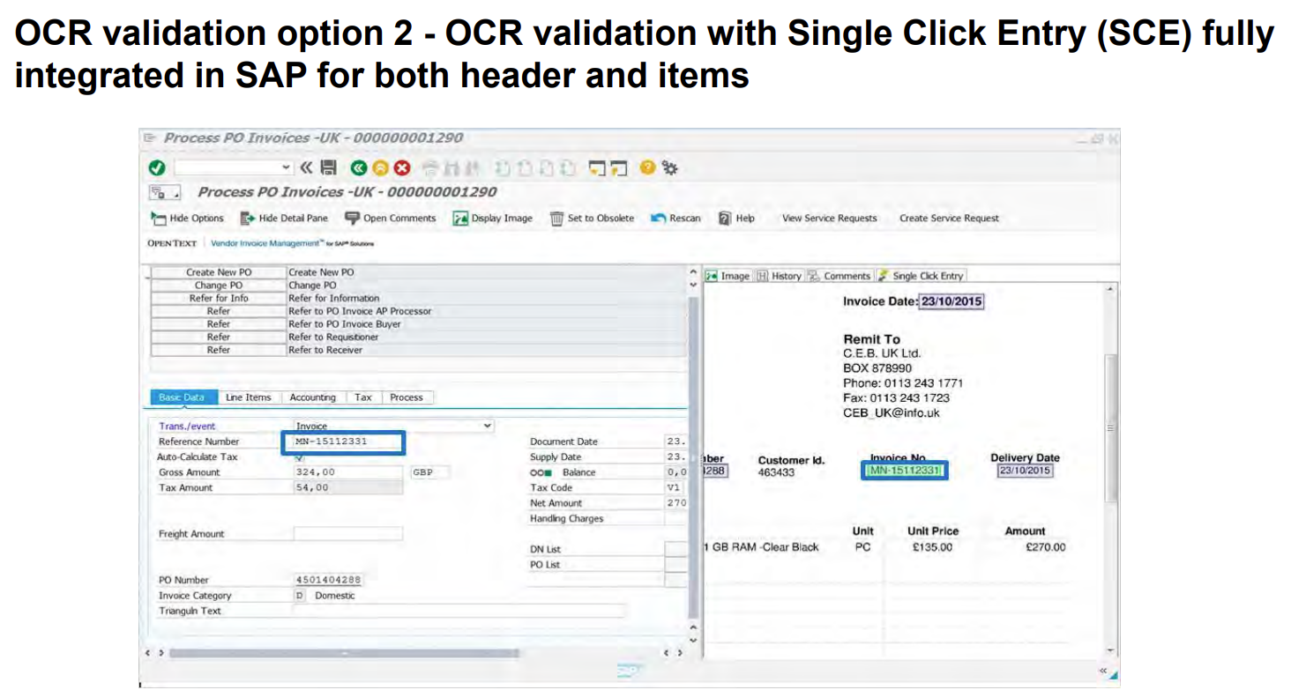Click the green checkmark Enter icon

click(x=156, y=168)
